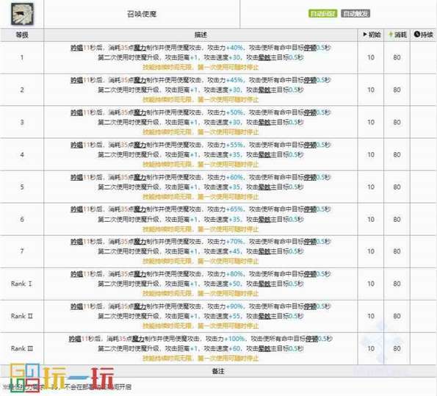Click cost value "80" in level 7 row

coord(397,251)
